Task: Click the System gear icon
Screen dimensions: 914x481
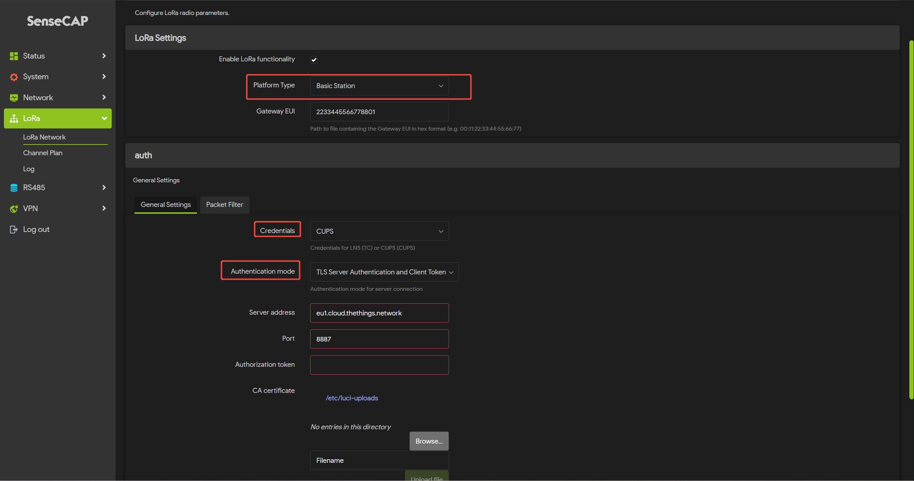Action: point(14,77)
